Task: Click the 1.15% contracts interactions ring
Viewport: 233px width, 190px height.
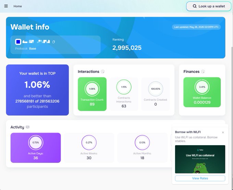Action: [124, 87]
